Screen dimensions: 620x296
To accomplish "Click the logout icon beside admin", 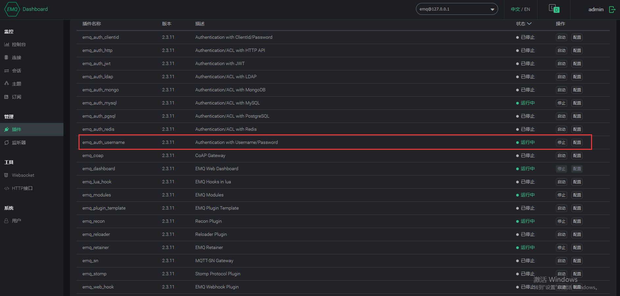I will [612, 9].
